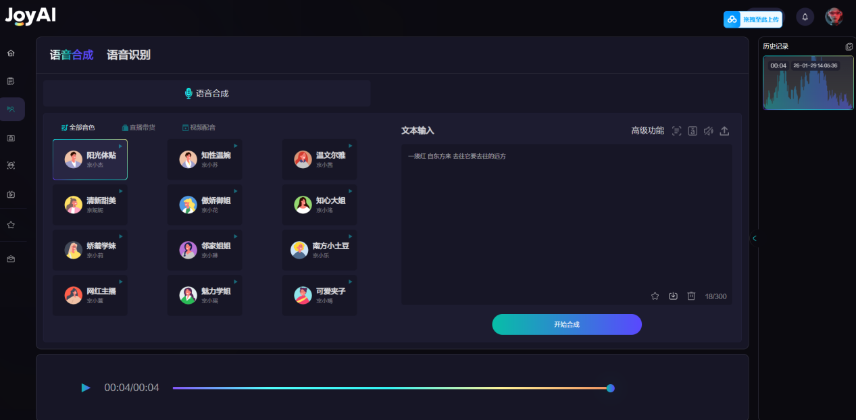Switch to the 语音识别 main tab
This screenshot has width=856, height=420.
coord(128,55)
